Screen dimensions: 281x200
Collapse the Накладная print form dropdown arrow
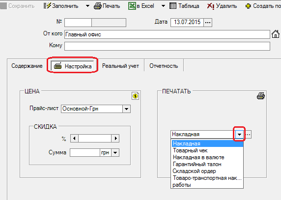coord(239,135)
